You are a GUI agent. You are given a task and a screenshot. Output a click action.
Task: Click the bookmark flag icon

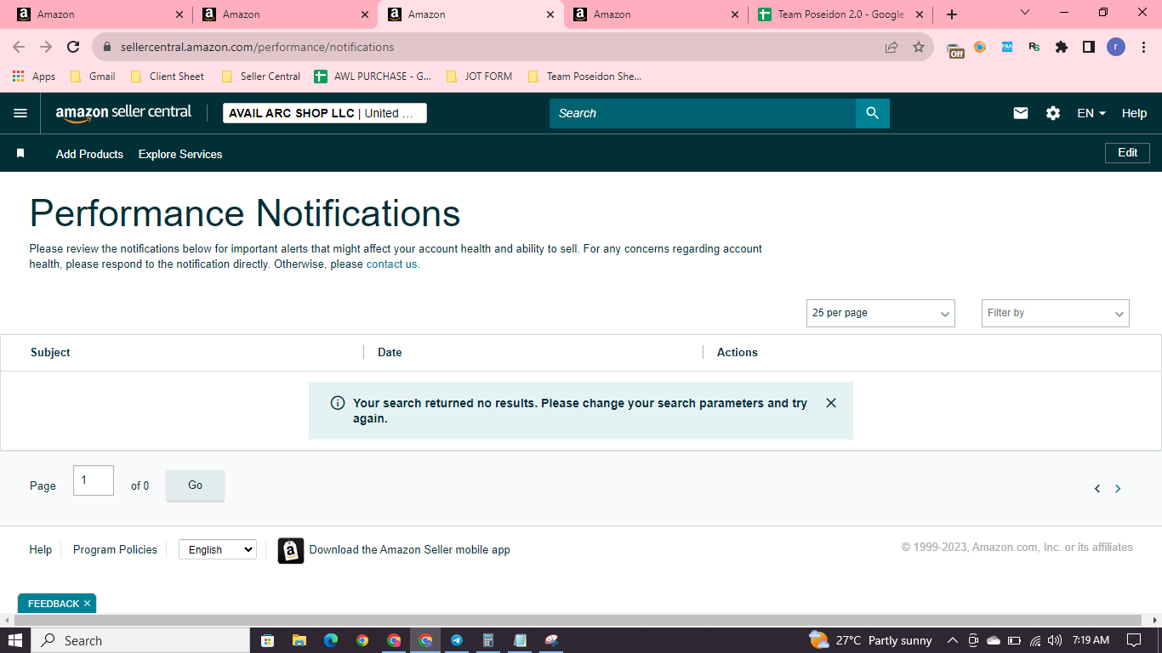click(20, 154)
